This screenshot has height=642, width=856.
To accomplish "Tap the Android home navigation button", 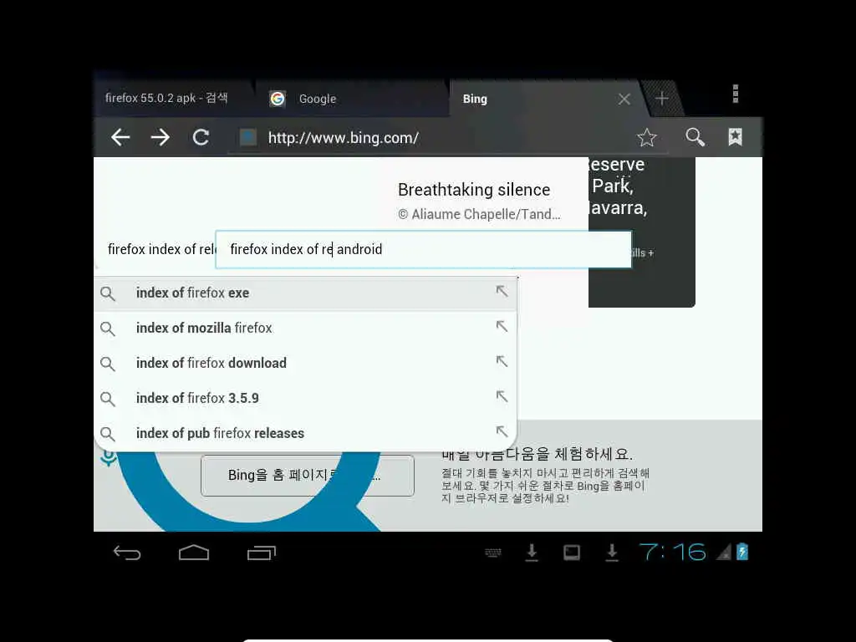I will (194, 553).
